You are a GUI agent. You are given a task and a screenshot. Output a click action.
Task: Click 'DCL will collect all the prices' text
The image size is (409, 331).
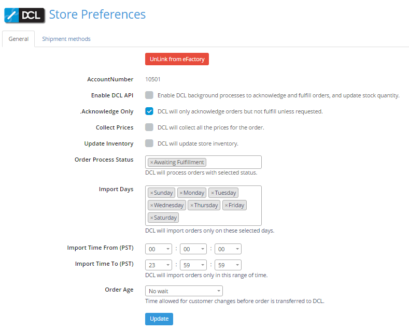[x=211, y=127]
